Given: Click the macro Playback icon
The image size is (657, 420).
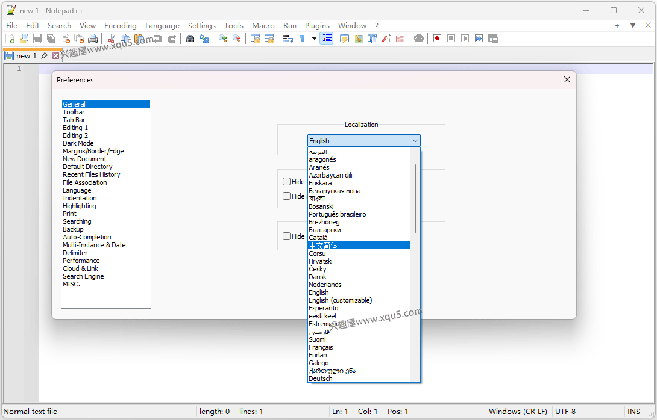Looking at the screenshot, I should pyautogui.click(x=465, y=39).
